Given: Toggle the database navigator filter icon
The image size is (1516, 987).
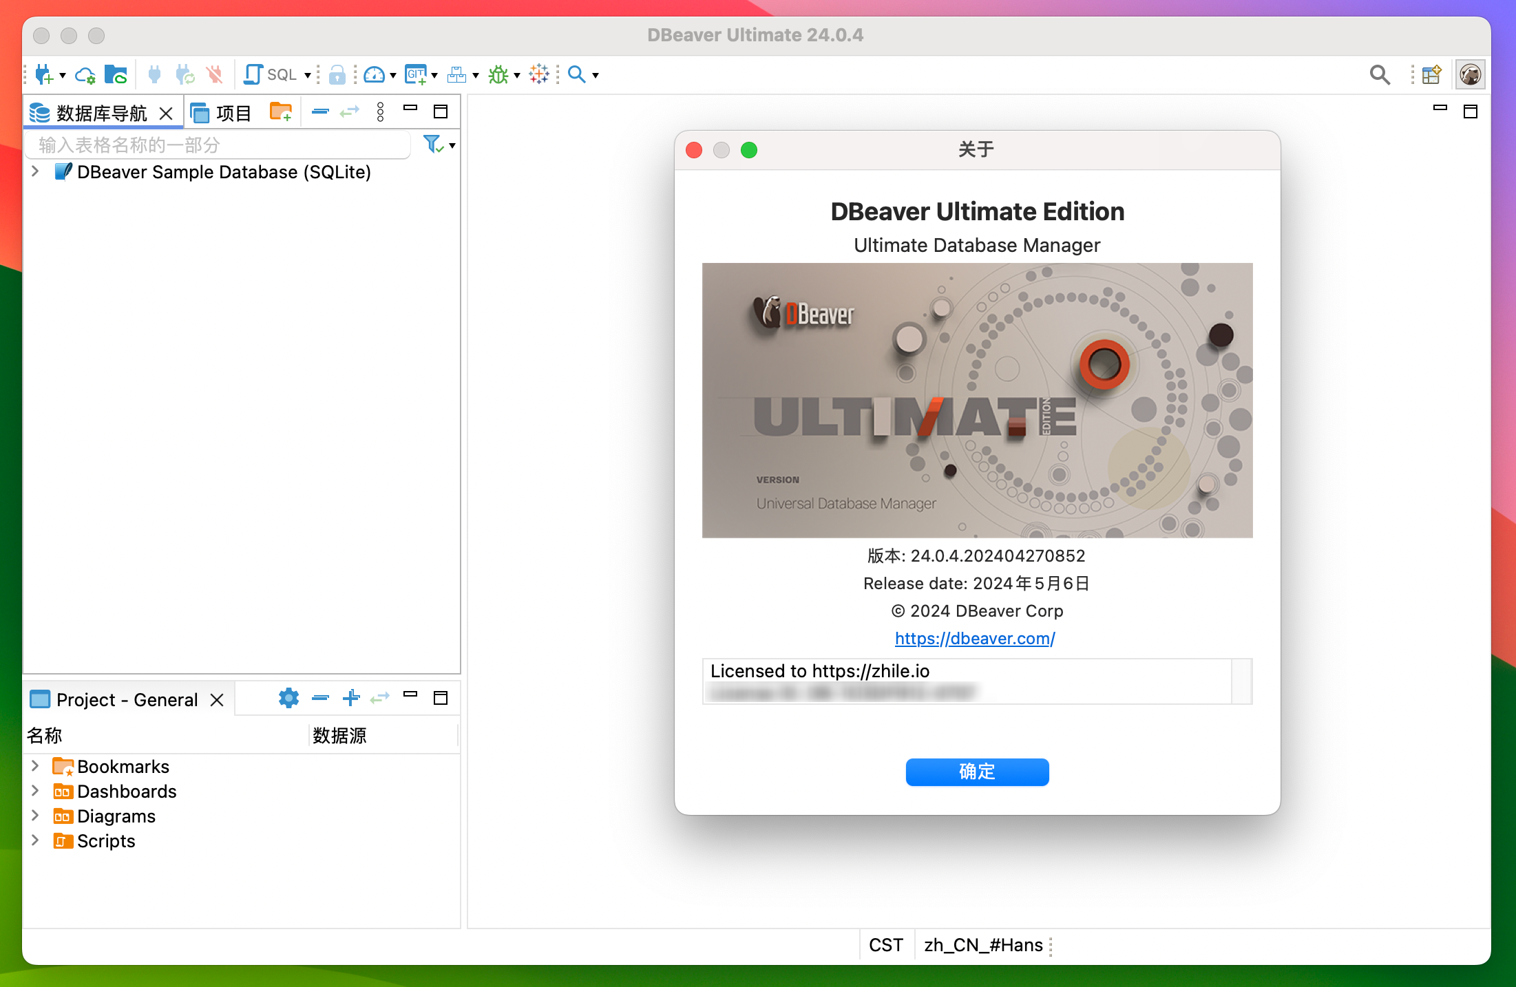Looking at the screenshot, I should [x=433, y=144].
